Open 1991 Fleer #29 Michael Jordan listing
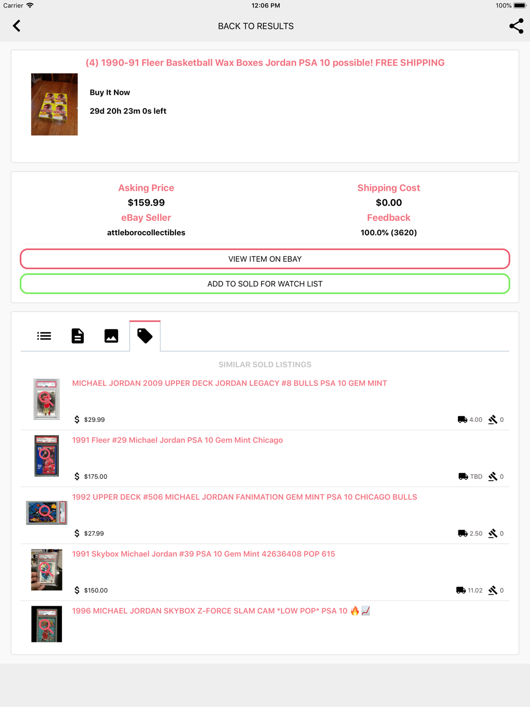The image size is (530, 707). click(177, 440)
